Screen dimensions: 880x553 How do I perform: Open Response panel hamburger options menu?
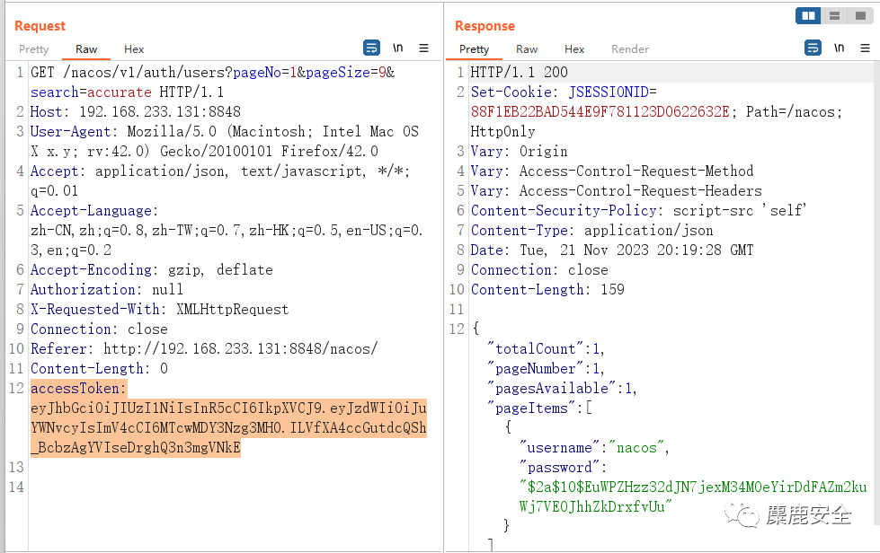point(865,48)
